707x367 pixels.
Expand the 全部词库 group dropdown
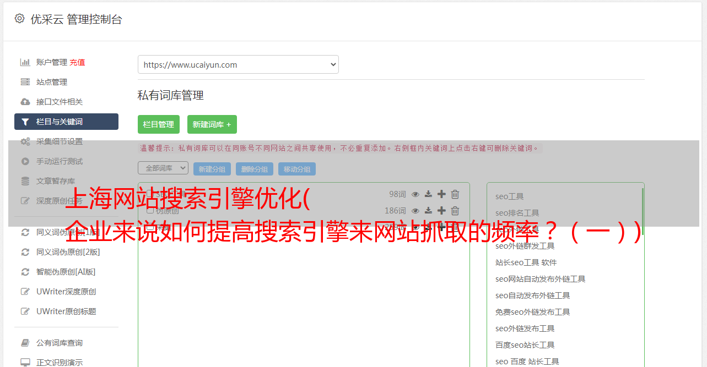pyautogui.click(x=163, y=168)
